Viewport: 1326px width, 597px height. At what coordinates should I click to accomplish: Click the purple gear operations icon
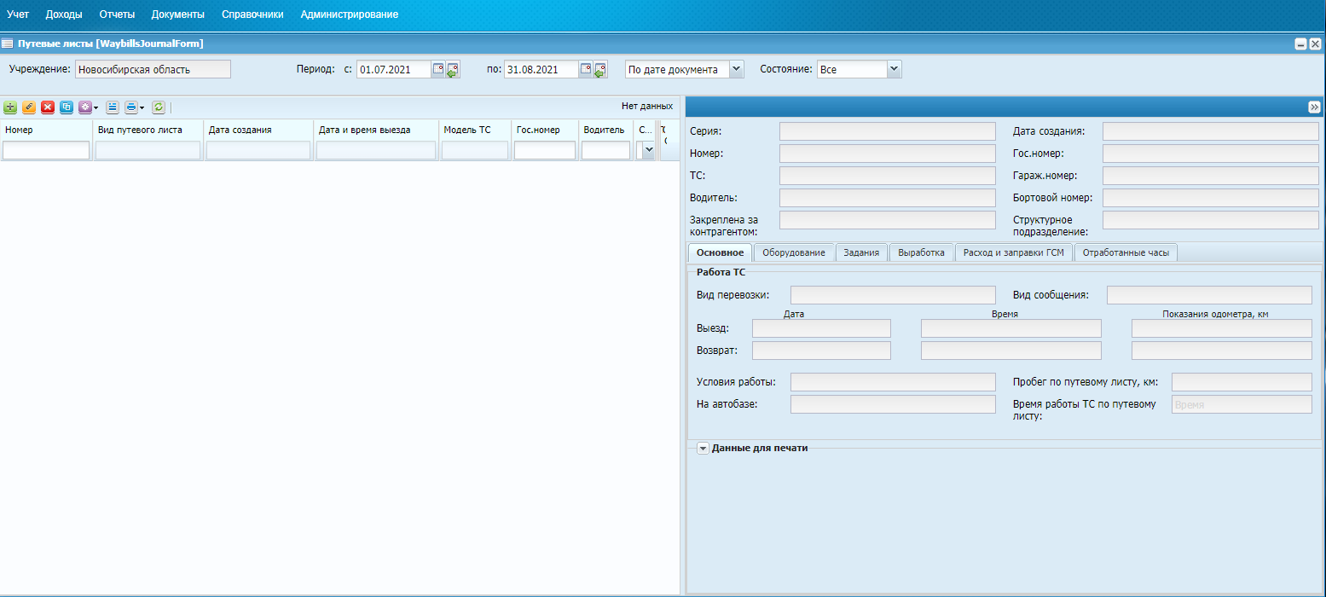pos(84,107)
